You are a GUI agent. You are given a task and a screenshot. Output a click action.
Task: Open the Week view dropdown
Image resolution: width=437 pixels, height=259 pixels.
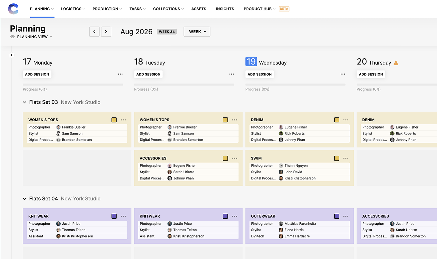(x=197, y=32)
